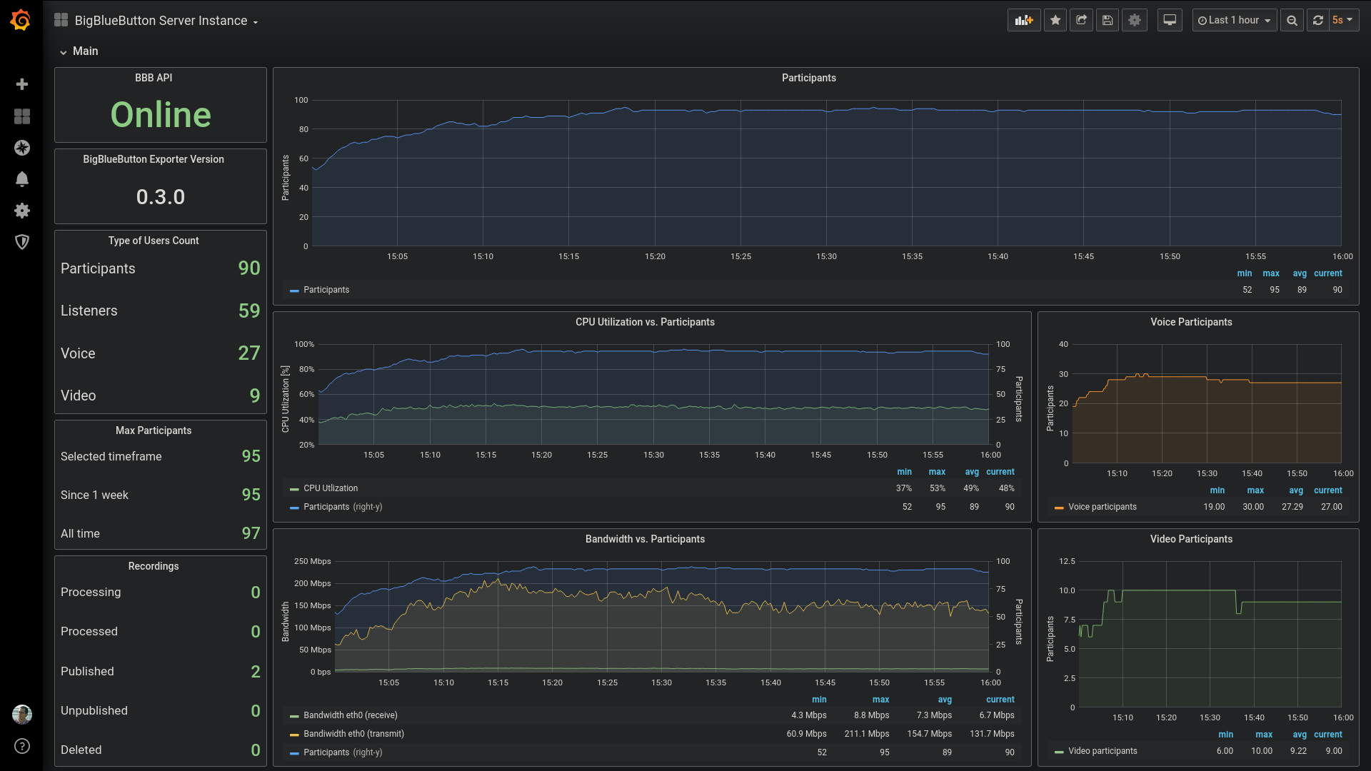Click the dashboard grid icon beside title
Screen dimensions: 1371x771
point(61,21)
